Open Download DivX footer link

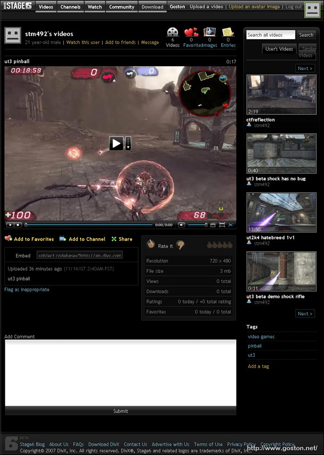(x=104, y=444)
